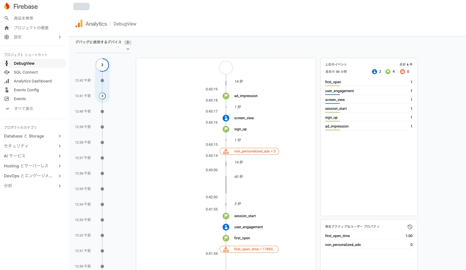Image resolution: width=466 pixels, height=270 pixels.
Task: Select the 12:41 timeline bubble with 3
Action: tap(102, 96)
